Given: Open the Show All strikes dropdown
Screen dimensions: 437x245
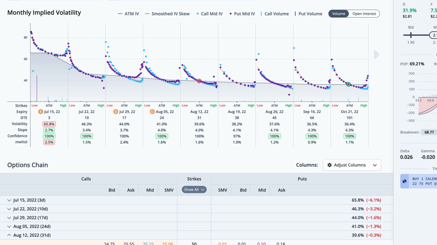Looking at the screenshot, I should (194, 190).
